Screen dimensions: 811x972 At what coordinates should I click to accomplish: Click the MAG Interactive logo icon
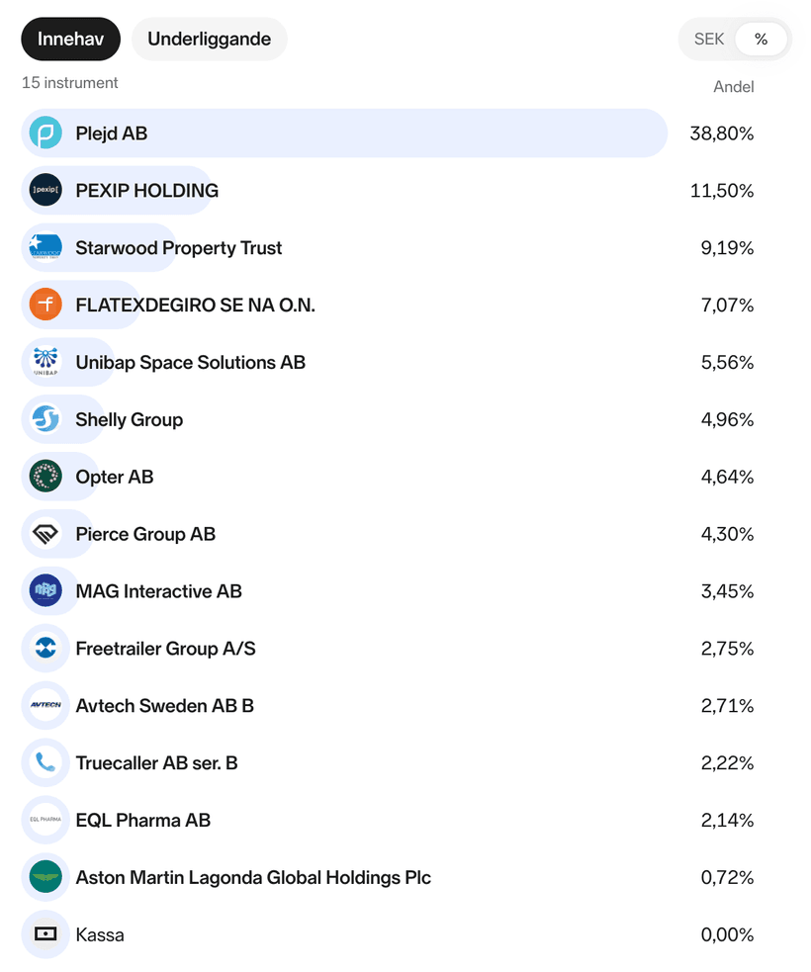(x=45, y=592)
